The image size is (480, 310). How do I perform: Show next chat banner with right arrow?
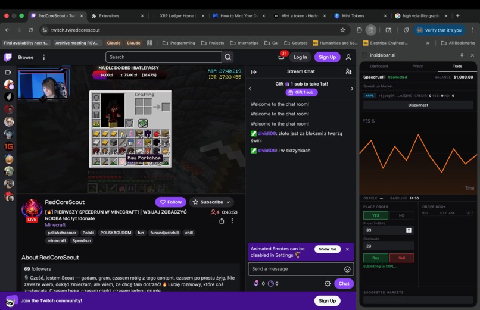tap(352, 89)
